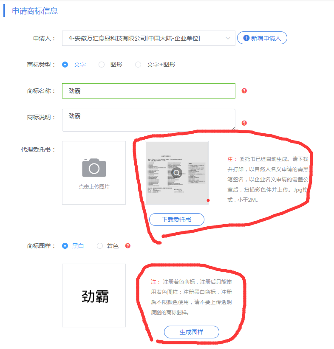Select 黑白 for the trademark sample

[x=65, y=246]
